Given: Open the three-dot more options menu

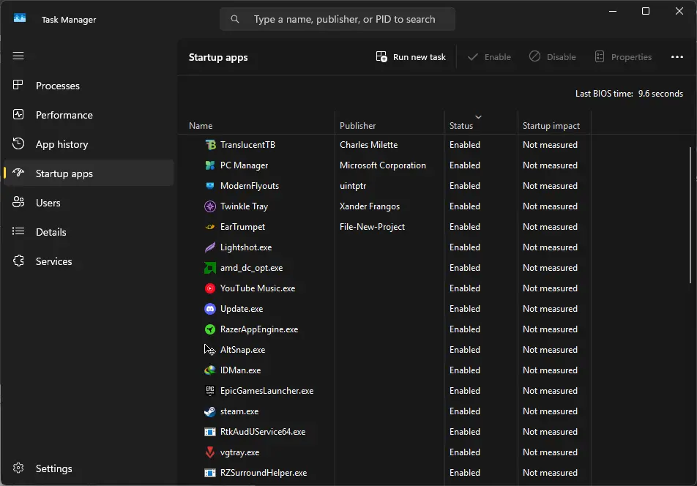Looking at the screenshot, I should pos(677,57).
